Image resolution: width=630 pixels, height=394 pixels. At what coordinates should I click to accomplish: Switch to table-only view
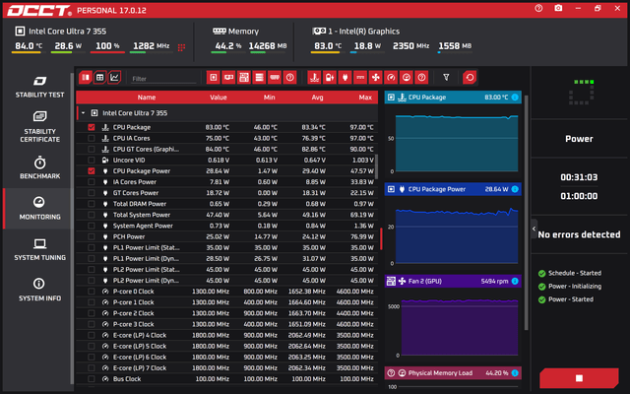point(100,77)
